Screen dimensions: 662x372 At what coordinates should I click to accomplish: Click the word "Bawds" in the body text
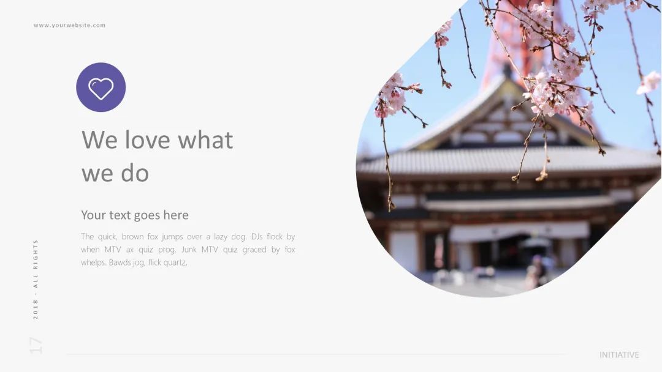[120, 262]
